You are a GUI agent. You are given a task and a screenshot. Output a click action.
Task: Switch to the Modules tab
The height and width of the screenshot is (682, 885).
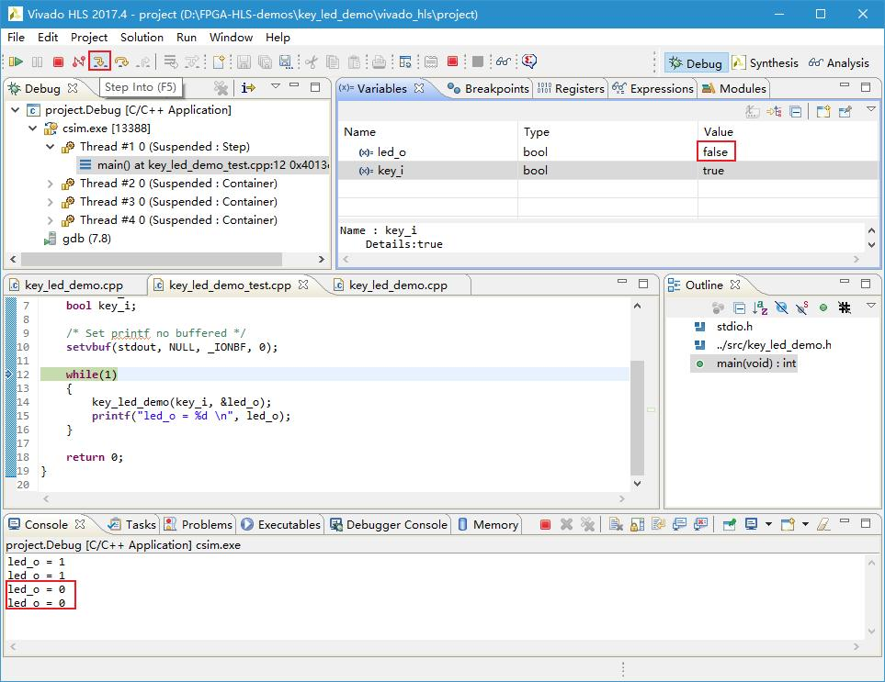734,88
